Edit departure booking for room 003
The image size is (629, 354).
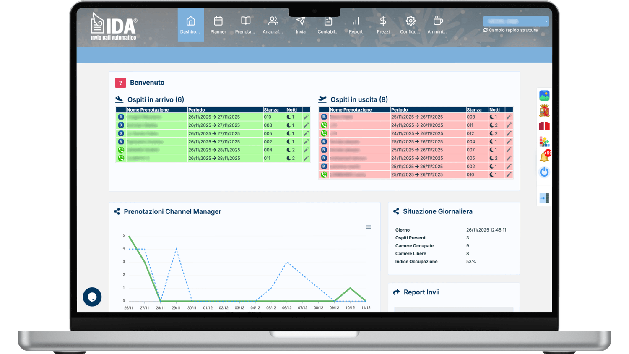pos(509,117)
